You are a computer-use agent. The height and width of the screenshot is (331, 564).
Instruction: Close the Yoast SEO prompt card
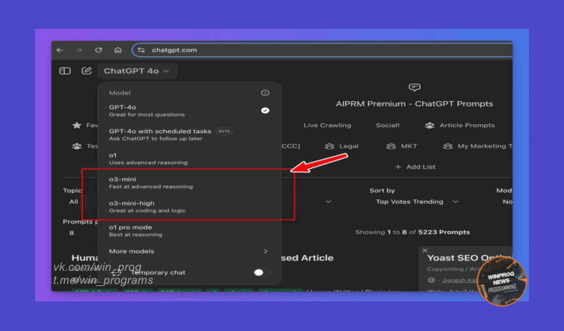[425, 250]
